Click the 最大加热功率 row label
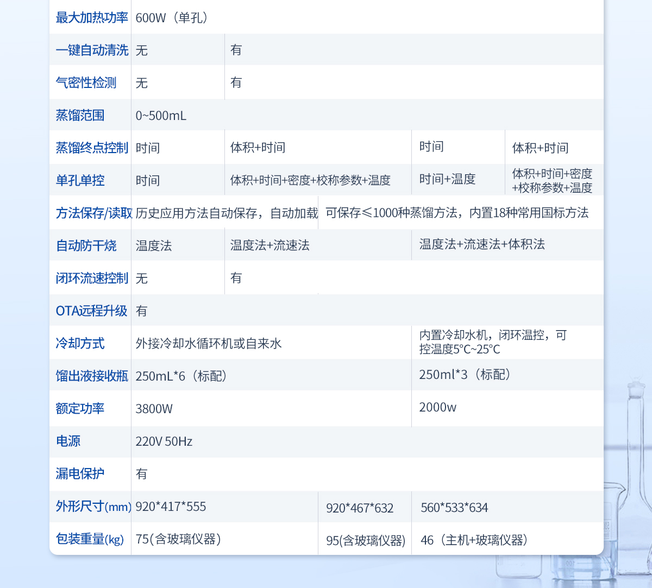Viewport: 652px width, 588px height. [91, 17]
